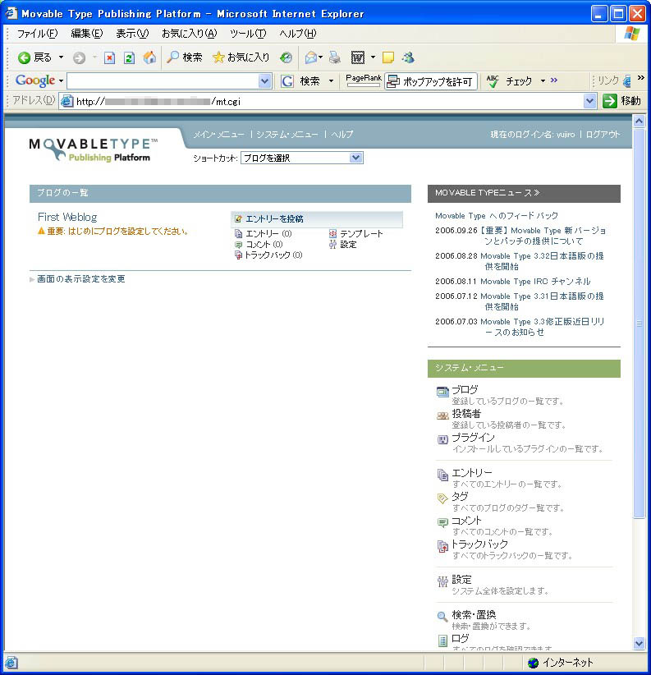
Task: Click the Edit with Word icon
Action: 358,57
